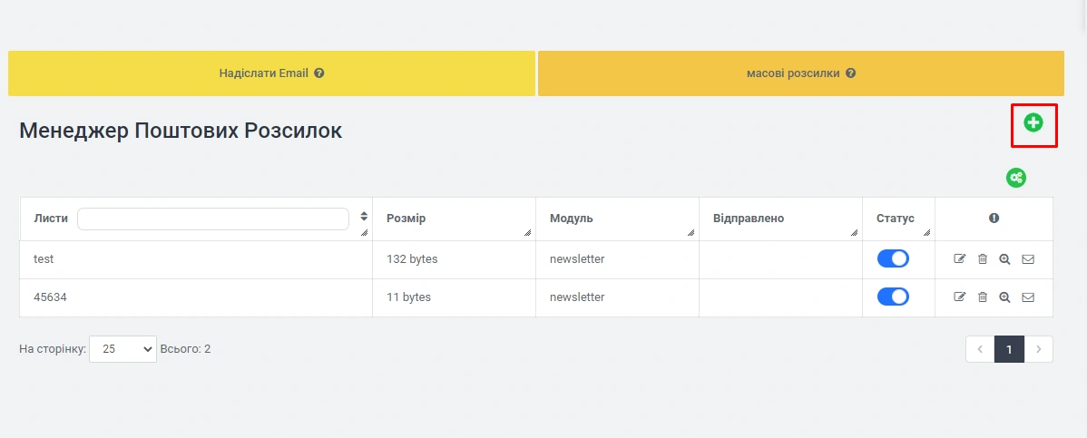Screen dimensions: 1087x438
Task: Send the test newsletter via envelope icon
Action: tap(1028, 259)
